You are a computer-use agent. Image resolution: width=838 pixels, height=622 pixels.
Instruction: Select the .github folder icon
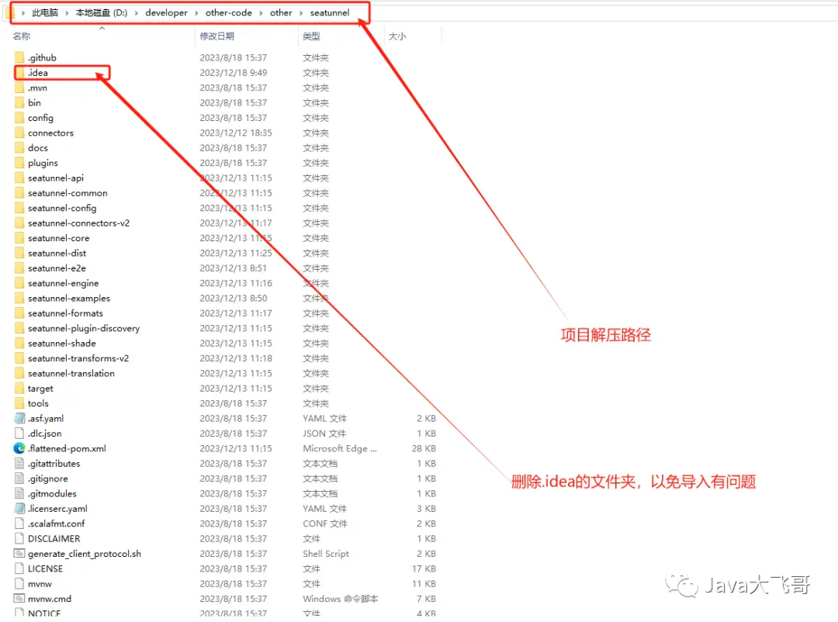coord(19,57)
